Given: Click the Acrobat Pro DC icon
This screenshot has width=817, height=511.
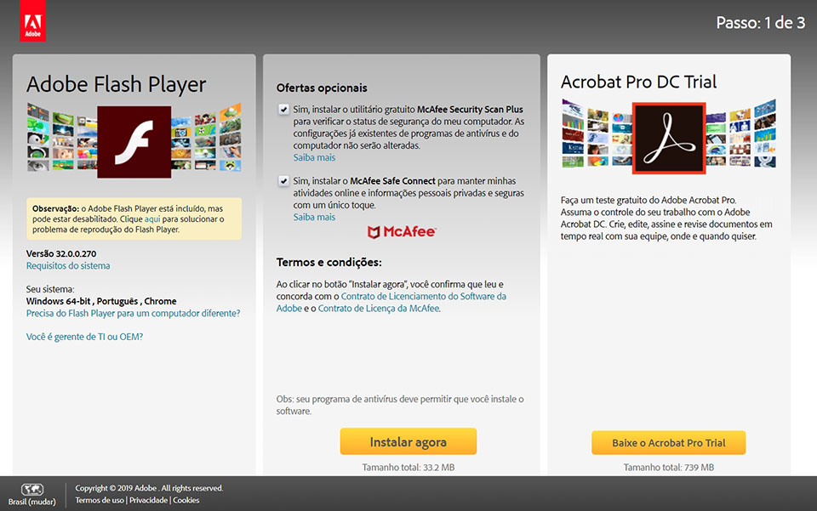Looking at the screenshot, I should 669,137.
